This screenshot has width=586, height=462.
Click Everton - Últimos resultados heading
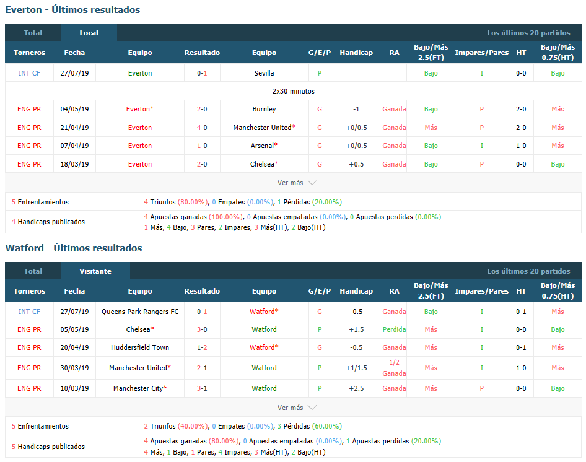[x=73, y=10]
